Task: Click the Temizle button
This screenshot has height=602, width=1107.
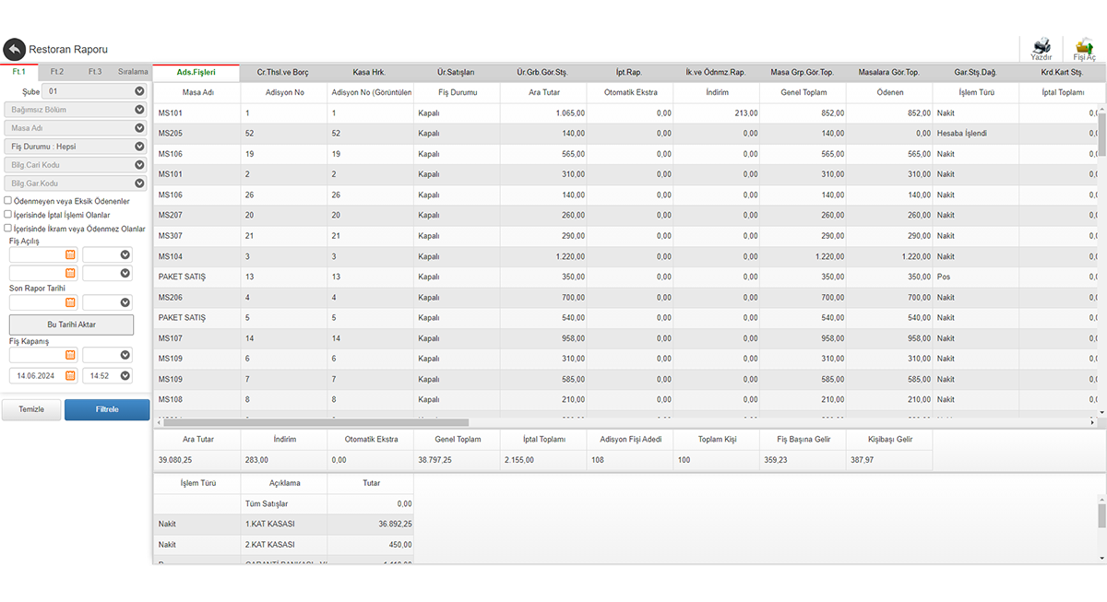Action: 31,409
